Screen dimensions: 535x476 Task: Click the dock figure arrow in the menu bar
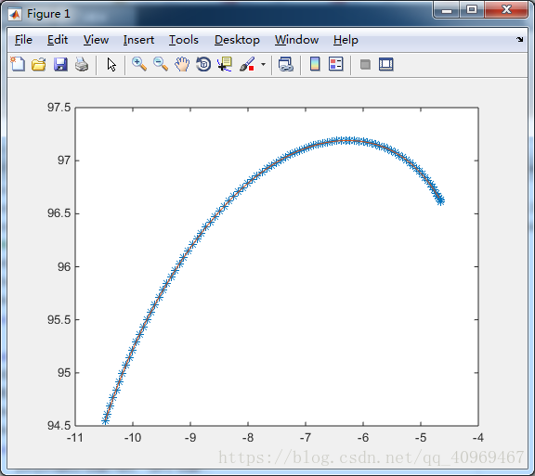[x=519, y=40]
